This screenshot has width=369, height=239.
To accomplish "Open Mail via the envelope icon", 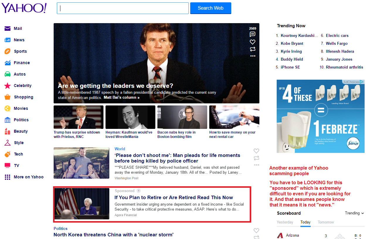I will tap(8, 28).
